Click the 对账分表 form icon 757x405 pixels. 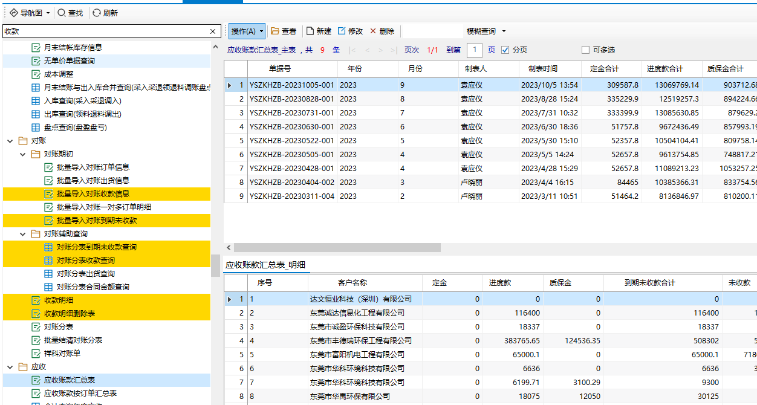pos(36,327)
